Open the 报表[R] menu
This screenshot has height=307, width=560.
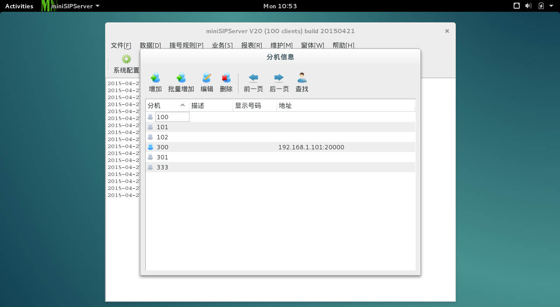[x=252, y=45]
